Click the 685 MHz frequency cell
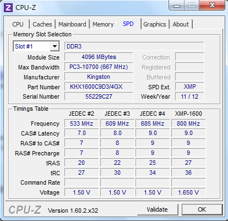Screen dimensions: 228x221 click(153, 123)
